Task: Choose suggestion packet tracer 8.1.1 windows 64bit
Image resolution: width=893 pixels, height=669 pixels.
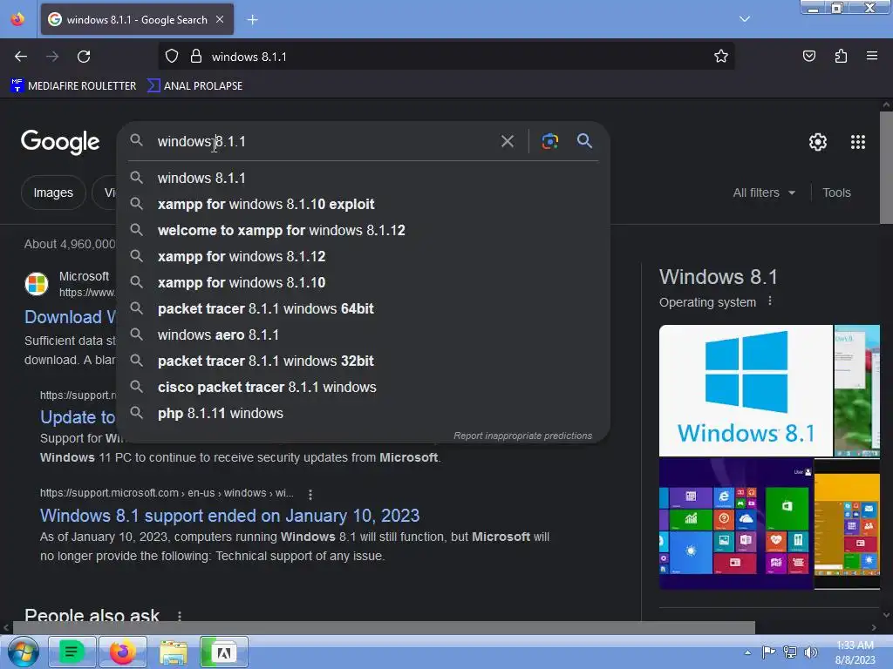Action: pyautogui.click(x=364, y=309)
